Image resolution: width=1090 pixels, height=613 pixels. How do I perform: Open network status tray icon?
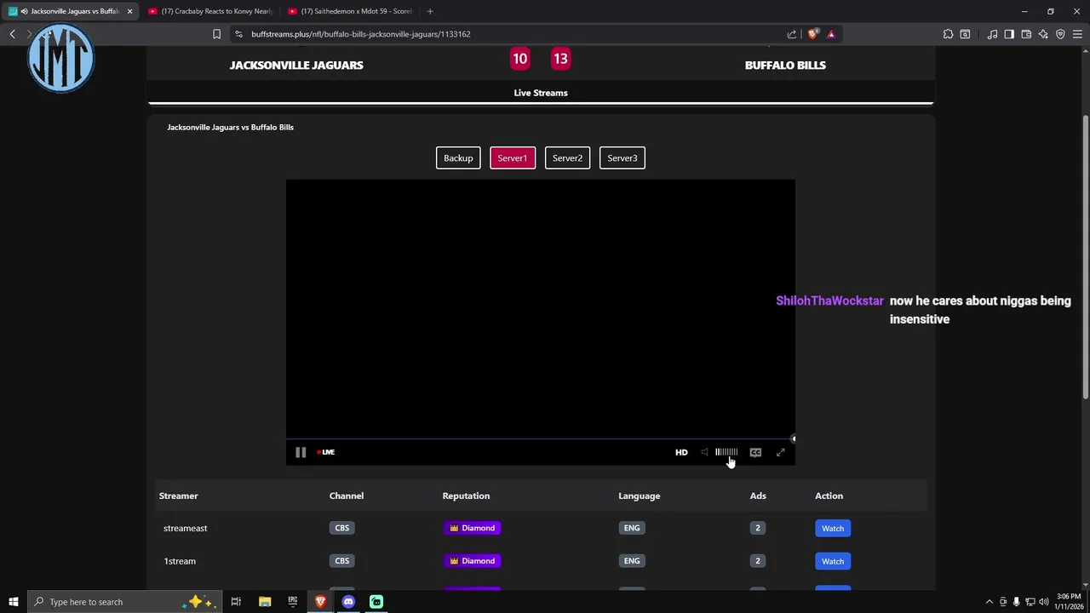(1030, 602)
